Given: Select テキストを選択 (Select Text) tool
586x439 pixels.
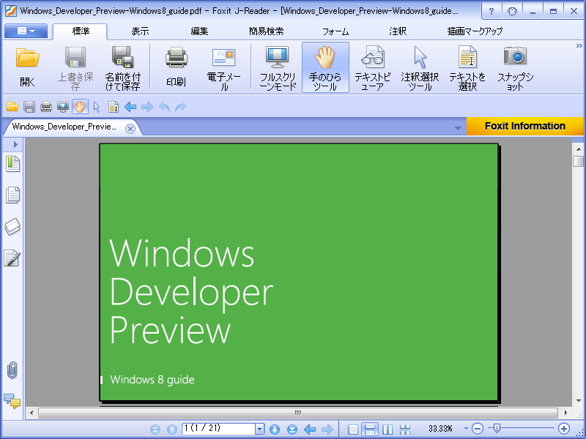Looking at the screenshot, I should pyautogui.click(x=467, y=67).
